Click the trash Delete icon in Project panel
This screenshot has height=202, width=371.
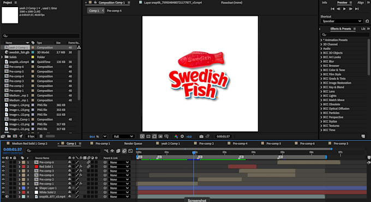(x=41, y=136)
